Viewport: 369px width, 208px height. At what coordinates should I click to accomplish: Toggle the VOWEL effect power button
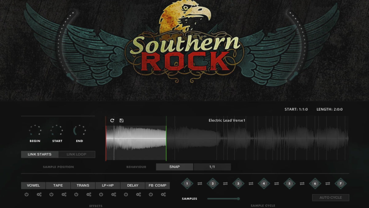26,194
